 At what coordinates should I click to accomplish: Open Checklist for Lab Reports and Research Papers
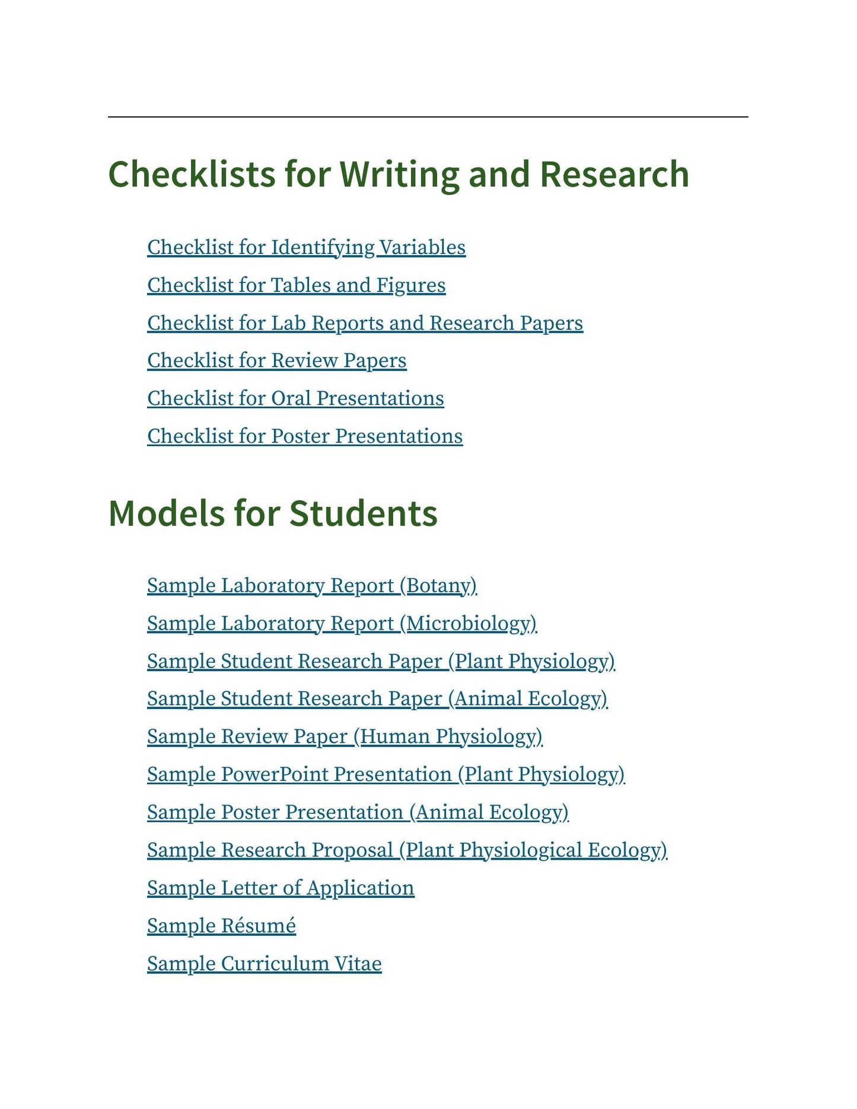click(x=365, y=323)
